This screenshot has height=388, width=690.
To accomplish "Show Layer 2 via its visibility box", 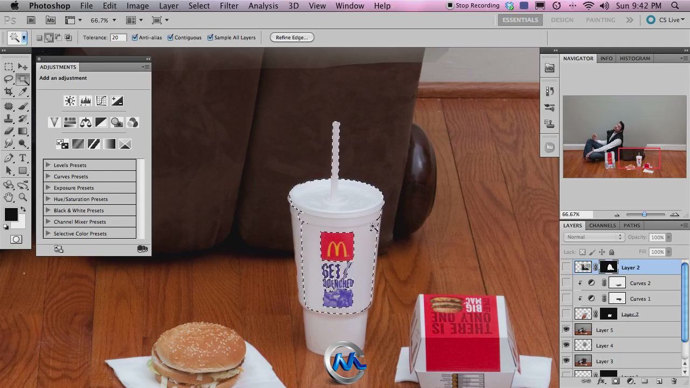I will pyautogui.click(x=566, y=267).
